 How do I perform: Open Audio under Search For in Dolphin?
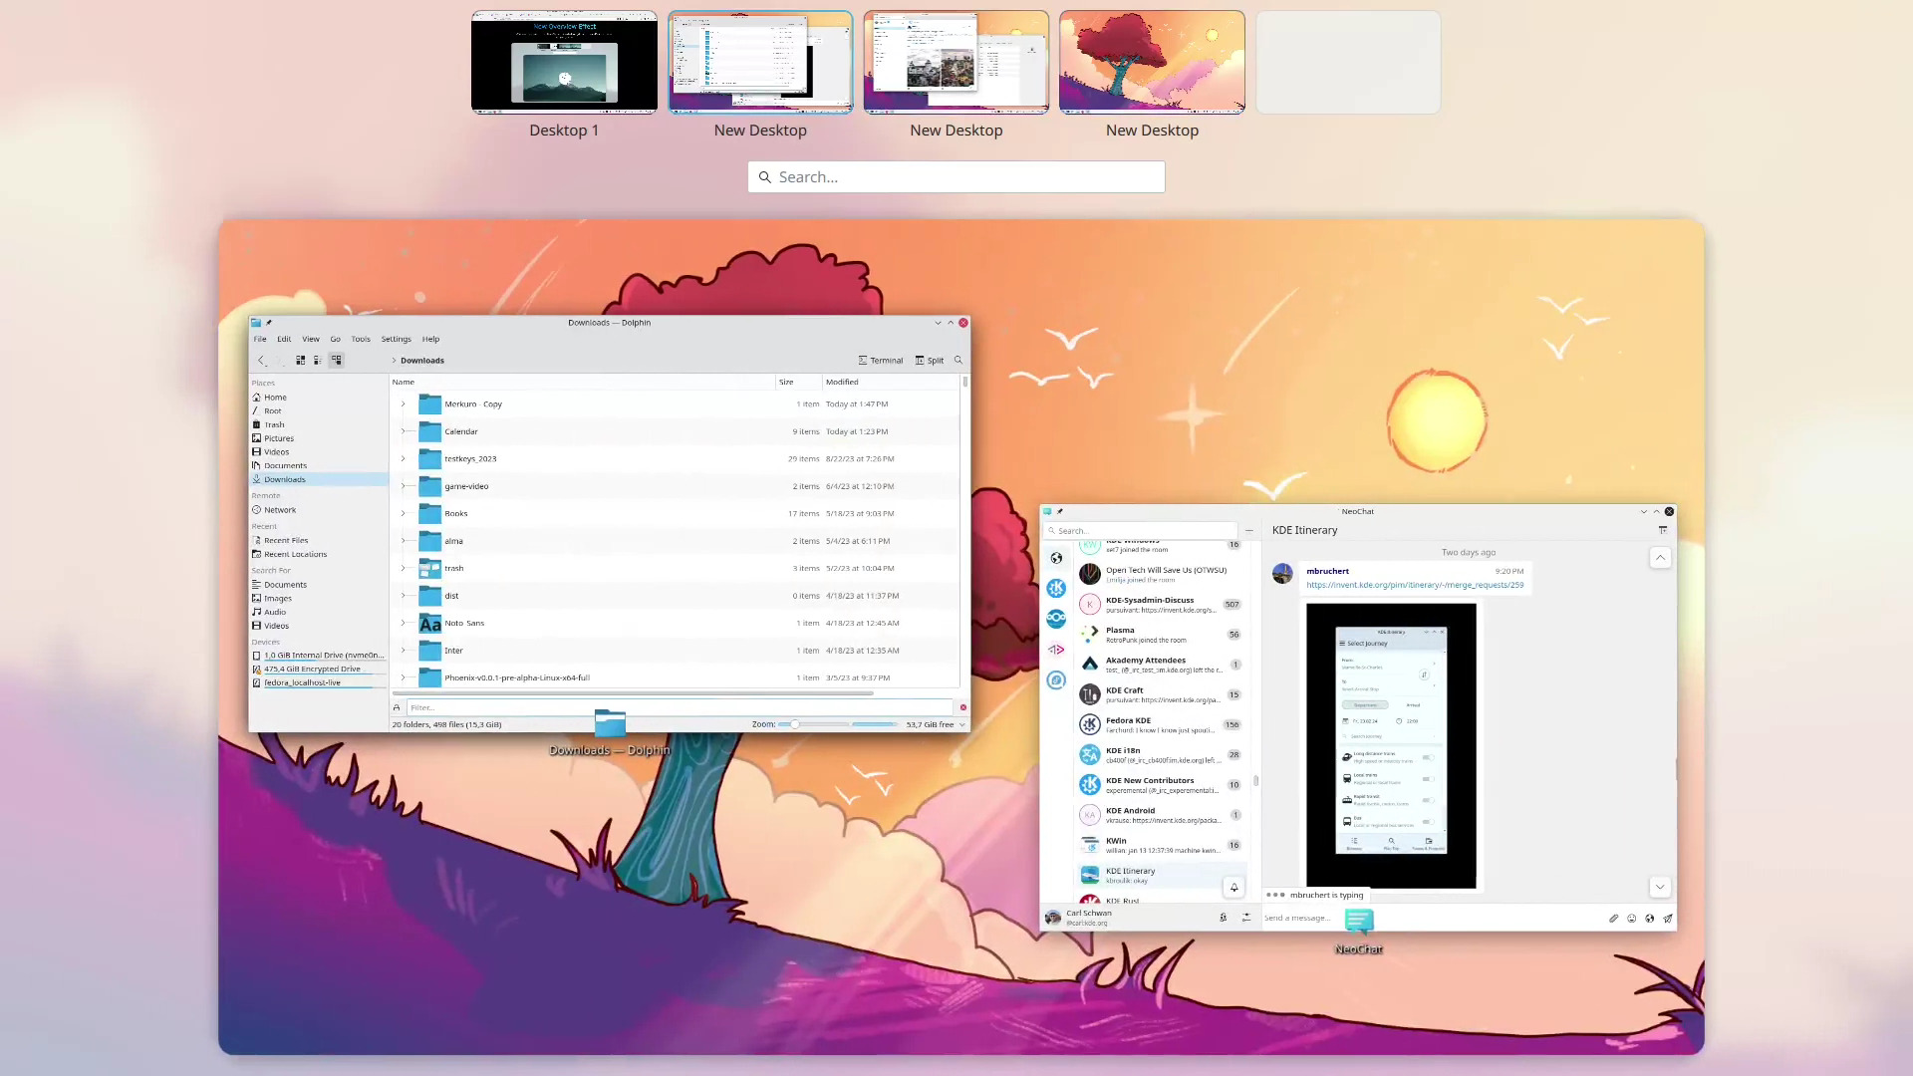[x=319, y=613]
